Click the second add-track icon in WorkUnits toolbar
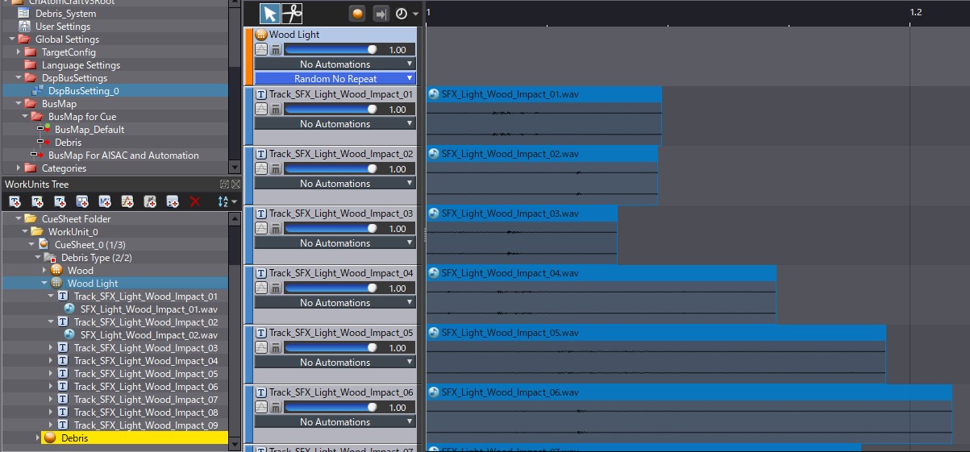Image resolution: width=970 pixels, height=452 pixels. pos(37,201)
